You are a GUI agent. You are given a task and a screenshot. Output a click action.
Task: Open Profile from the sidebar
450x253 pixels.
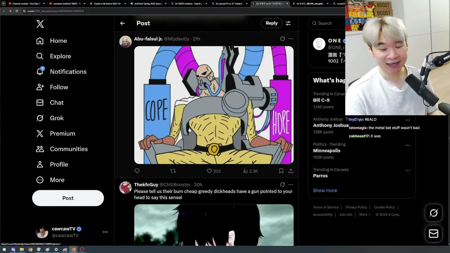(52, 164)
